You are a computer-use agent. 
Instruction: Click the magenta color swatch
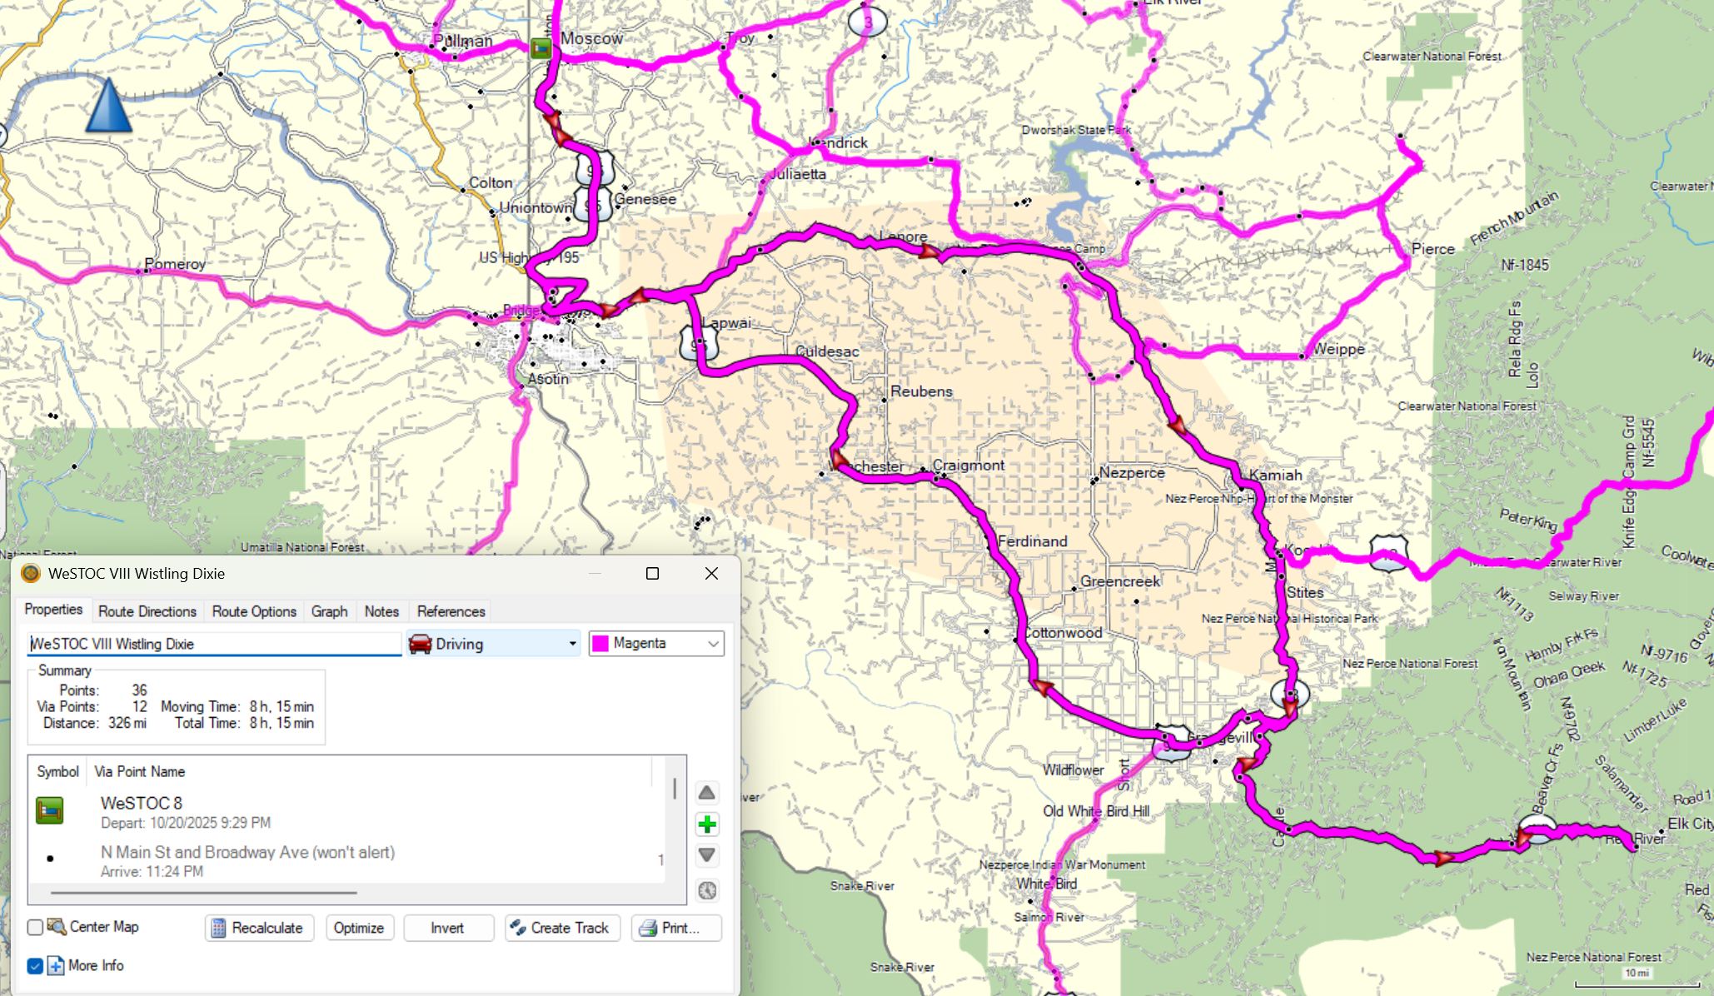click(x=600, y=644)
